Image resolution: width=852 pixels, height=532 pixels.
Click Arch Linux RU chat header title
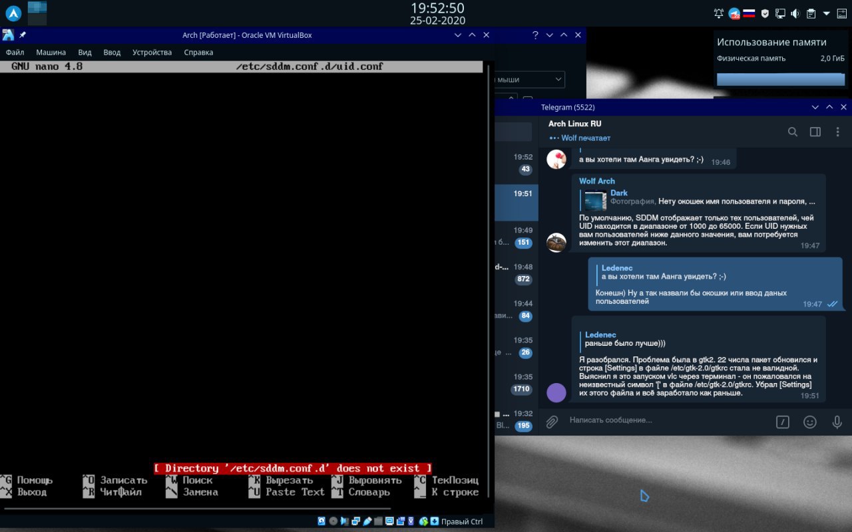[x=575, y=124]
